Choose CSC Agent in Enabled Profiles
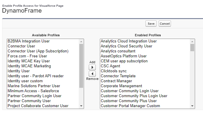This screenshot has width=203, height=120. [110, 66]
